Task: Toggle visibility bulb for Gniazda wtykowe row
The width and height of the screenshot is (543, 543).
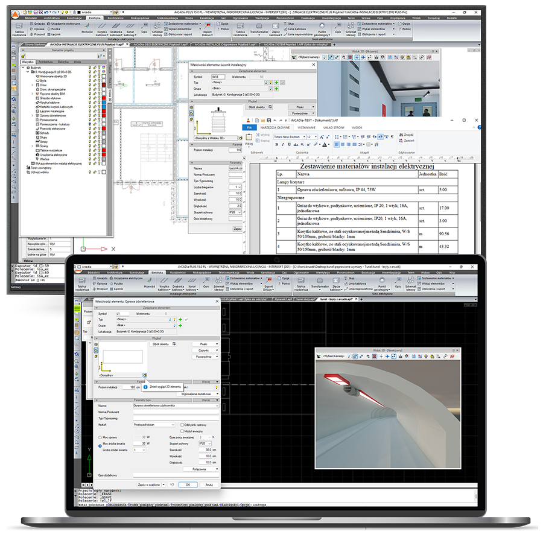Action: click(90, 98)
